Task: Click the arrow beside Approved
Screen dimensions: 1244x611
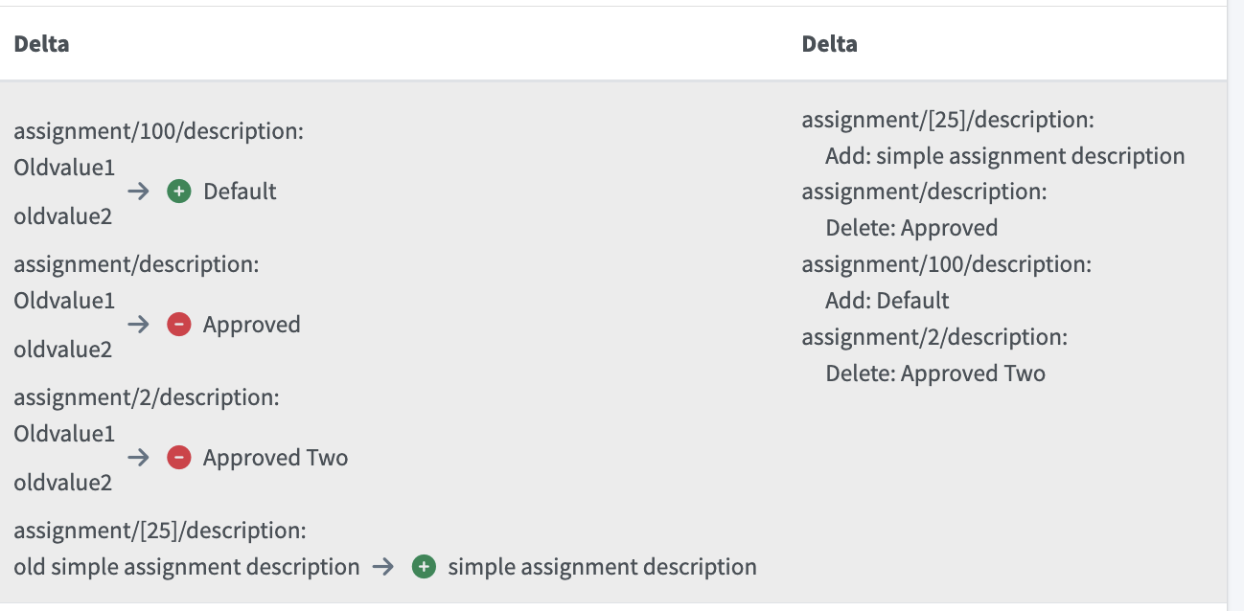Action: click(139, 324)
